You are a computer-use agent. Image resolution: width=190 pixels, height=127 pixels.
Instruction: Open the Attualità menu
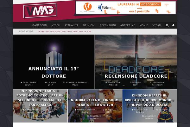(72, 25)
